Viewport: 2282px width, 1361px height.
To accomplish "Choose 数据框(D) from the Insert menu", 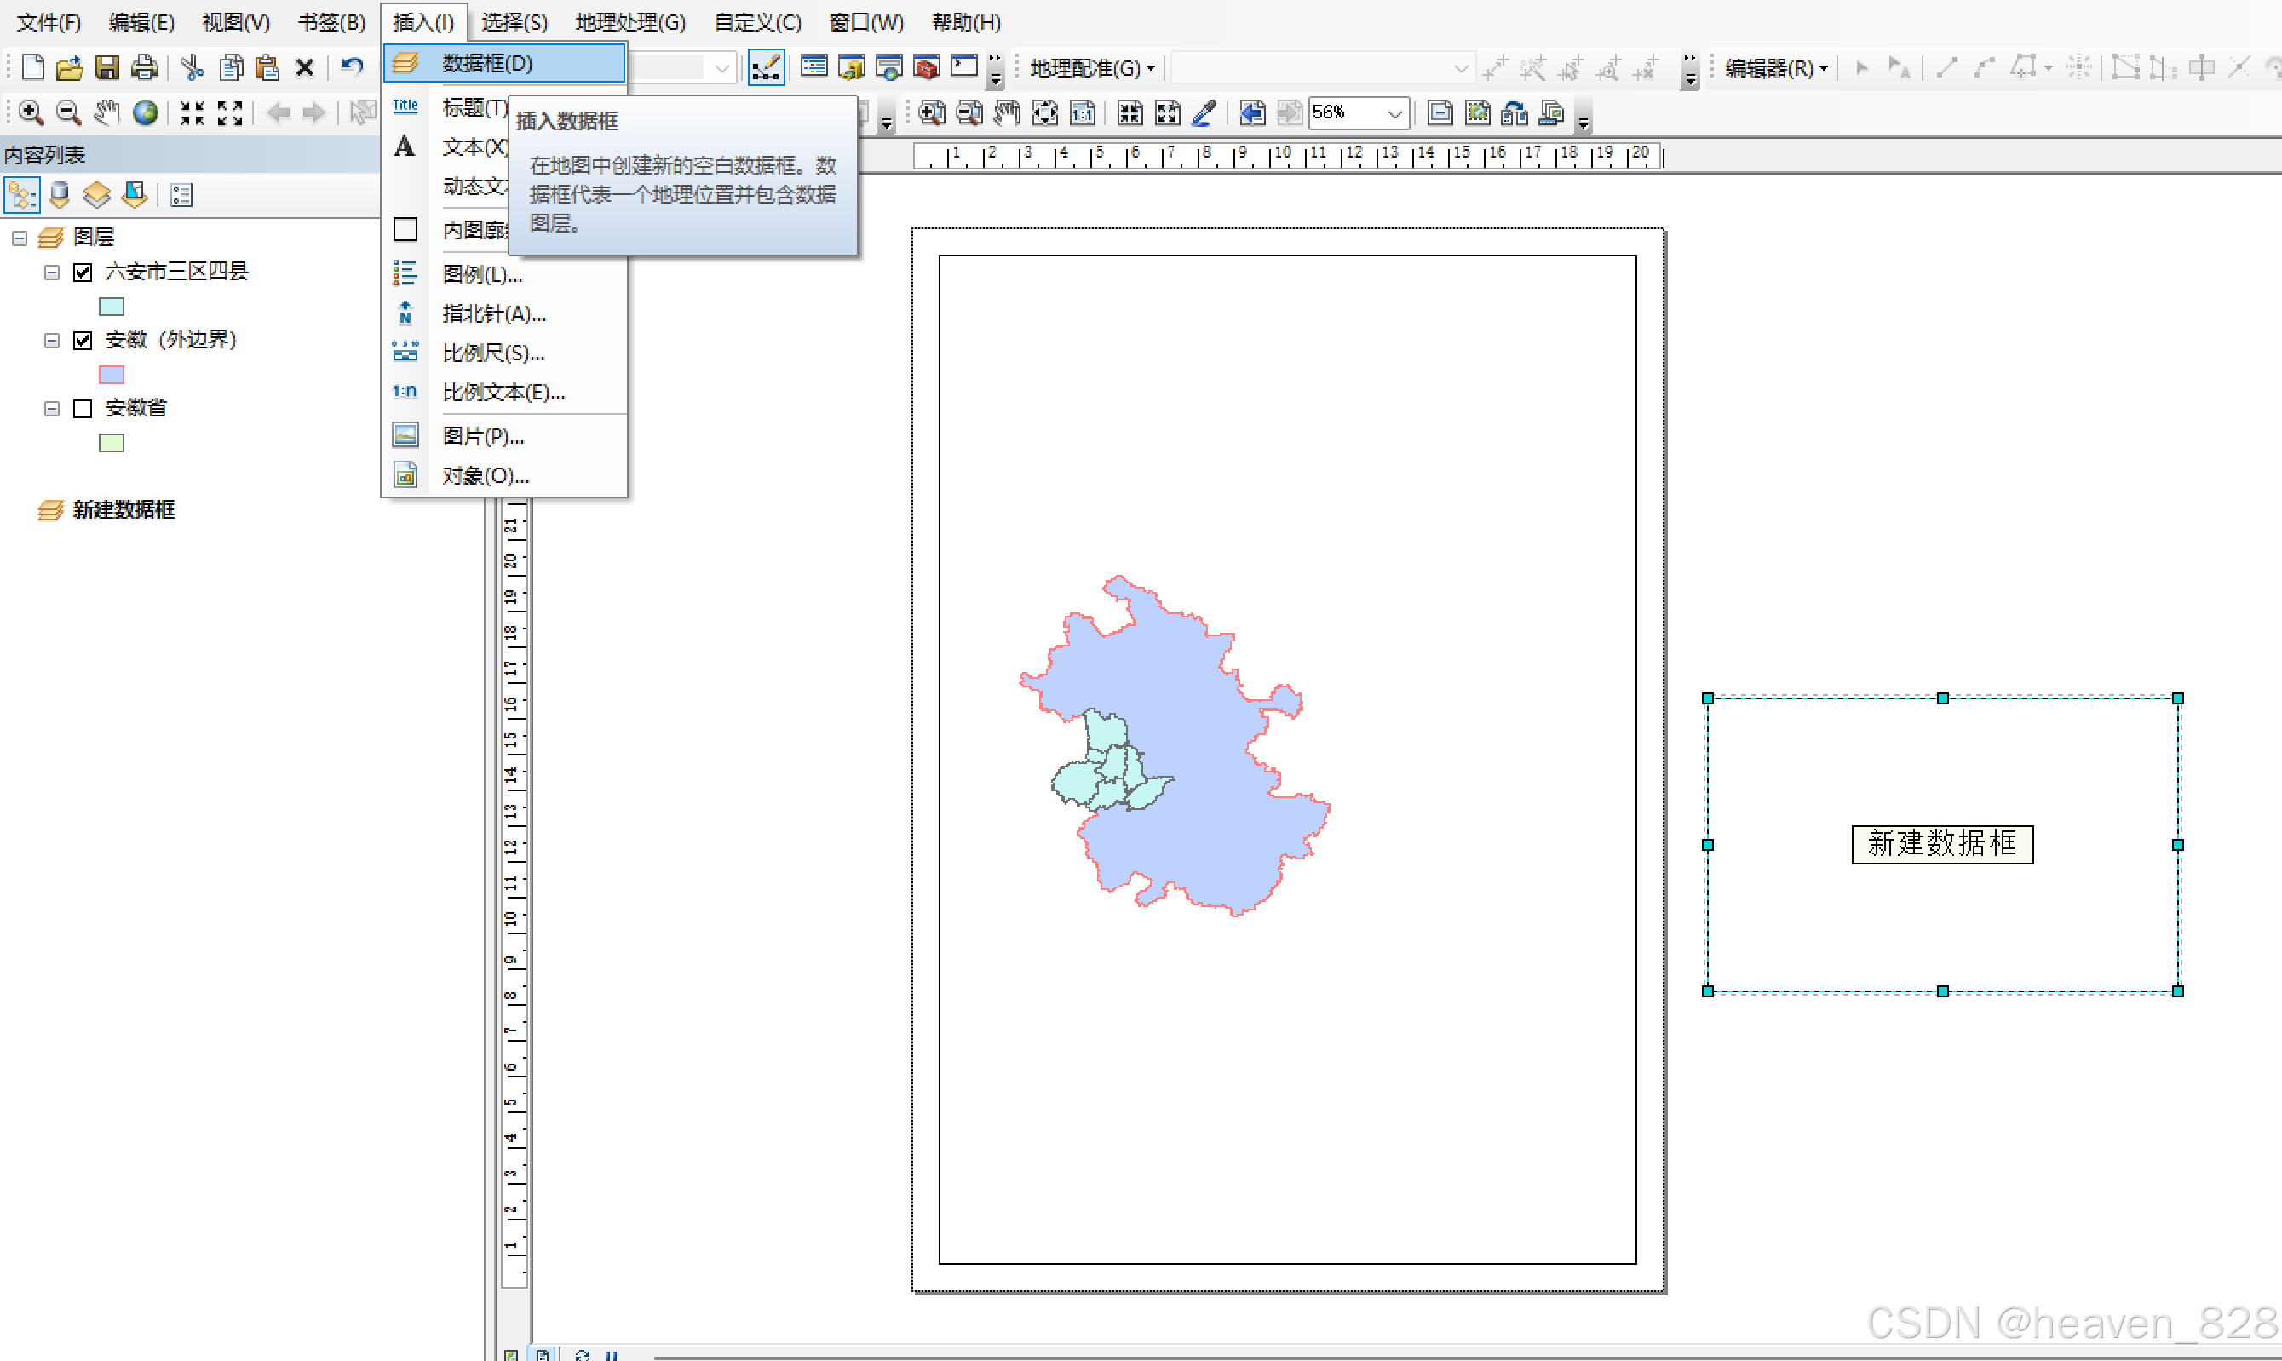I will [x=486, y=63].
